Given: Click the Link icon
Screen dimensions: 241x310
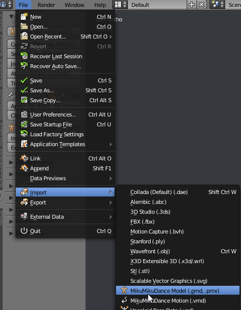Looking at the screenshot, I should pyautogui.click(x=24, y=158).
